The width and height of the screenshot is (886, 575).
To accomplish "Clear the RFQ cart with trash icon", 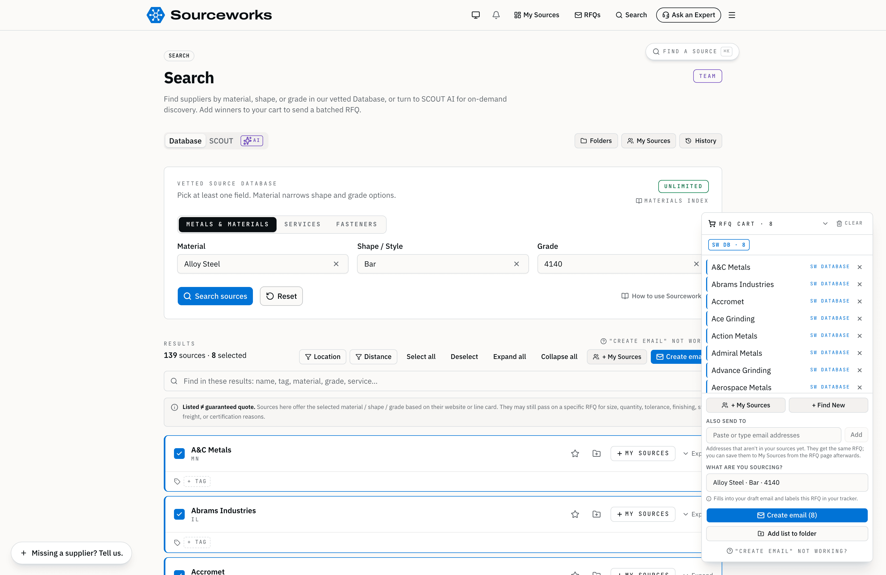I will 849,223.
